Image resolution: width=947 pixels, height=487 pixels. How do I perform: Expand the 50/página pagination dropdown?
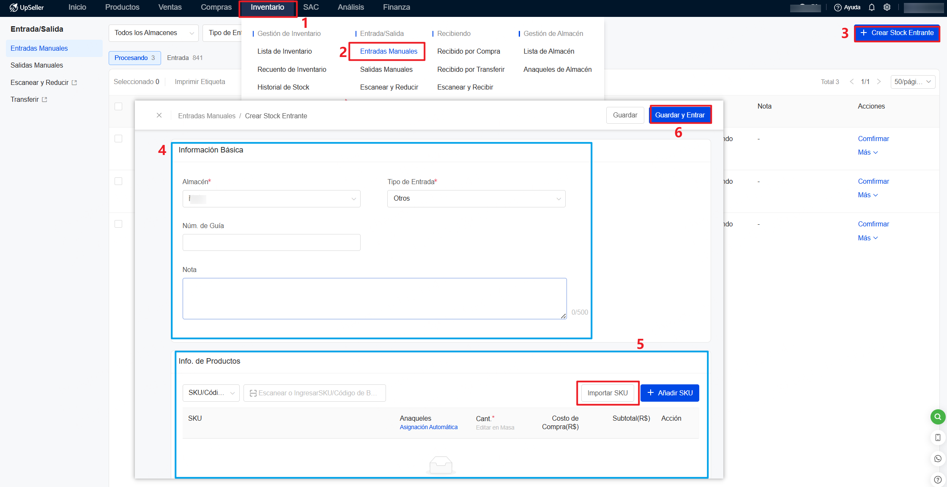[x=912, y=82]
